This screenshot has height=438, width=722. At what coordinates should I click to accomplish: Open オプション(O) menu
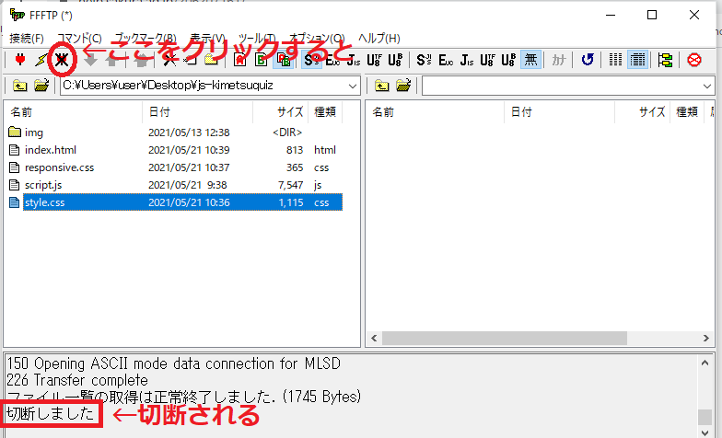[317, 39]
